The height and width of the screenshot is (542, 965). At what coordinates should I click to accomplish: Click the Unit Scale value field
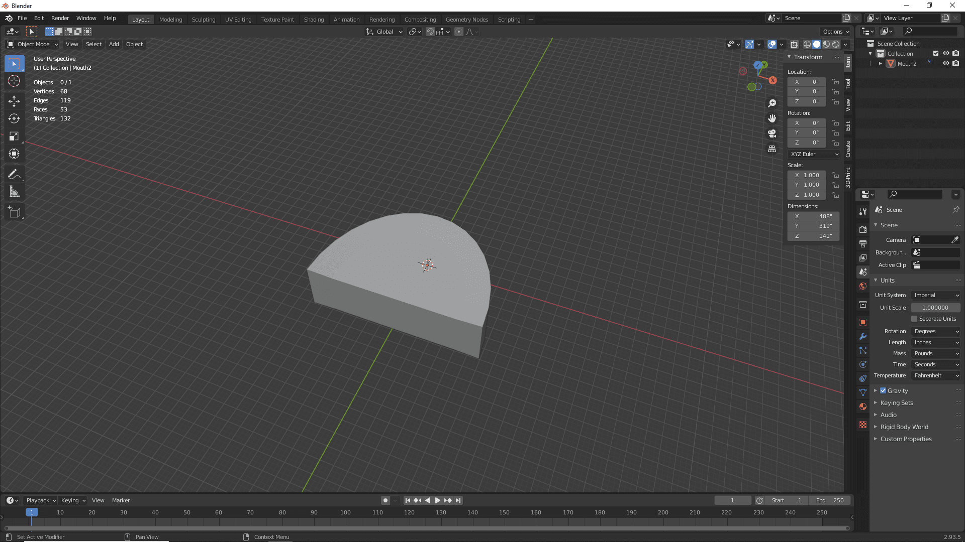tap(935, 308)
